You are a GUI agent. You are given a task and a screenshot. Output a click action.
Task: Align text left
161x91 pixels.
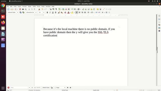76,12
